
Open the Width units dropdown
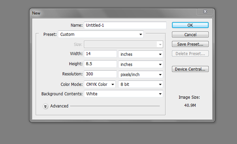coord(141,54)
